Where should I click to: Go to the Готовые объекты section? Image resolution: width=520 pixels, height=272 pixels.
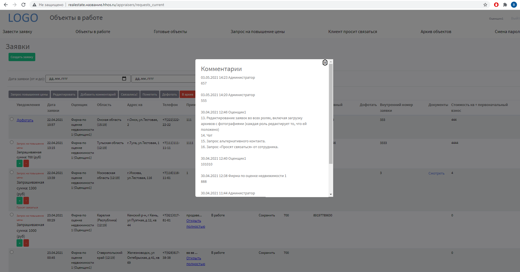[170, 32]
